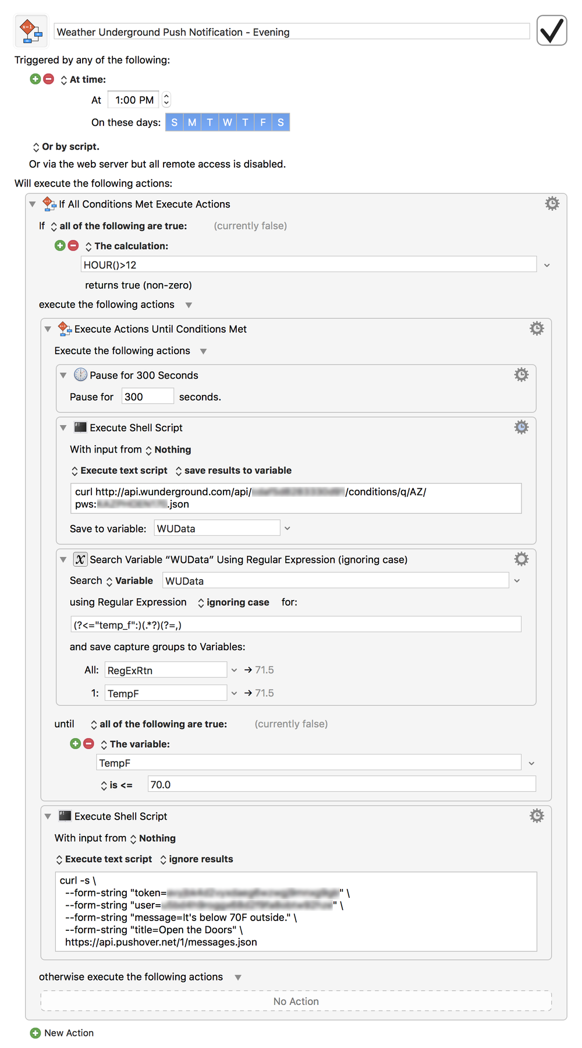
Task: Toggle Wednesday in trigger days
Action: (228, 122)
